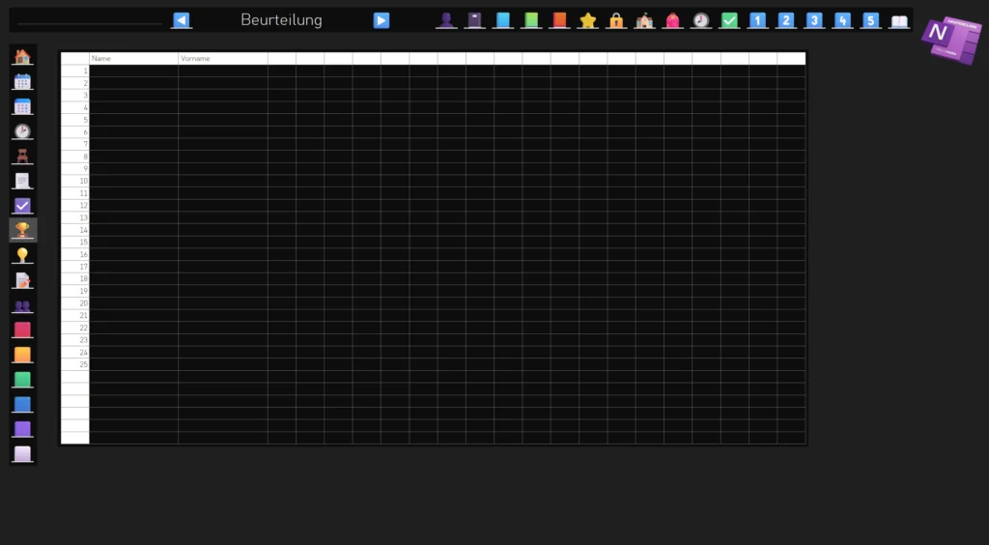Viewport: 989px width, 545px height.
Task: Open the home icon in the sidebar
Action: 23,56
